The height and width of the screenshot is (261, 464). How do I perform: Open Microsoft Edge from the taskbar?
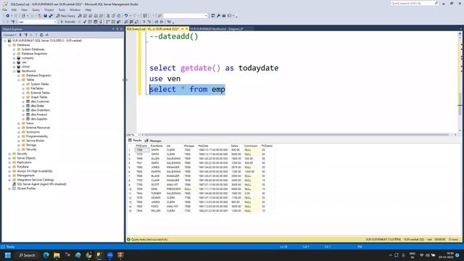pos(46,255)
